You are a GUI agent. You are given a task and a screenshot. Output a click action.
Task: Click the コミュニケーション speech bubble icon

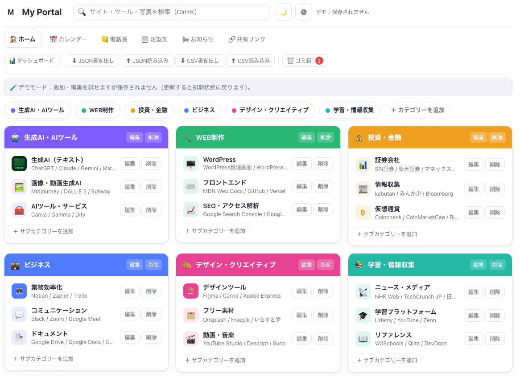point(19,314)
